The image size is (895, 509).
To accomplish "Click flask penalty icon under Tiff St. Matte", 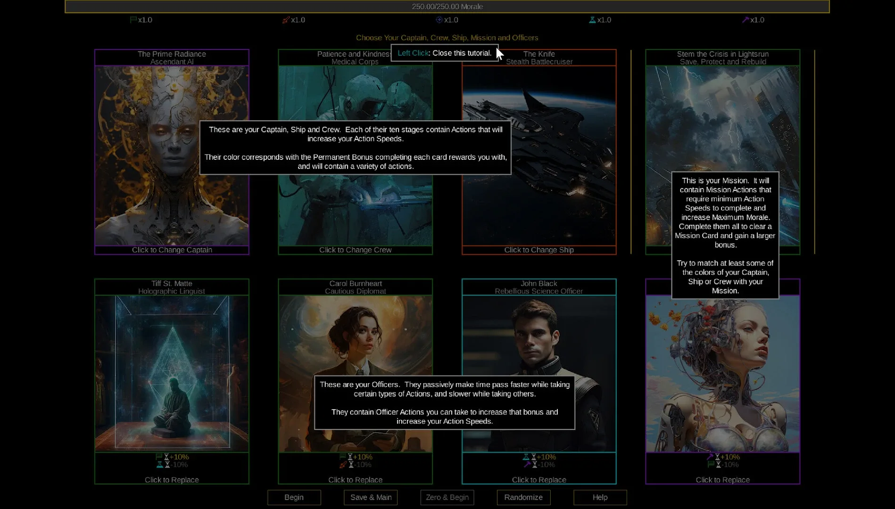I will click(x=160, y=465).
